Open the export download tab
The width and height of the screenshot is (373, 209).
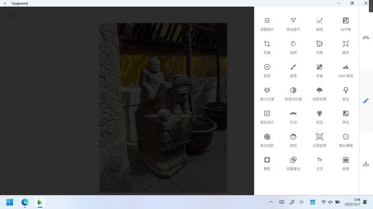coord(366,164)
